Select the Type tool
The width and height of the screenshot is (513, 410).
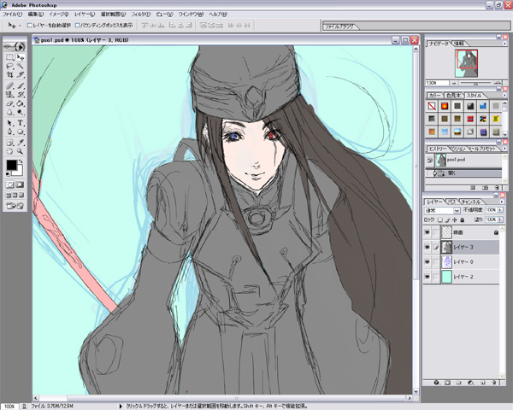click(x=21, y=123)
